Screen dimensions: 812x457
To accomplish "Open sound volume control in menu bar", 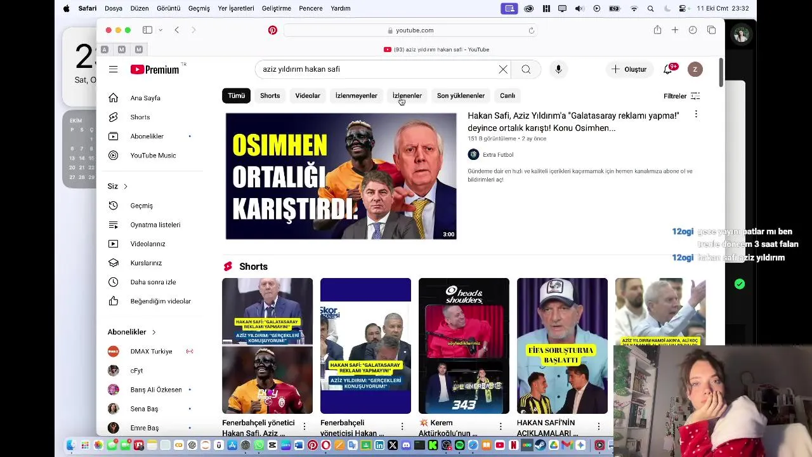I will (x=579, y=8).
